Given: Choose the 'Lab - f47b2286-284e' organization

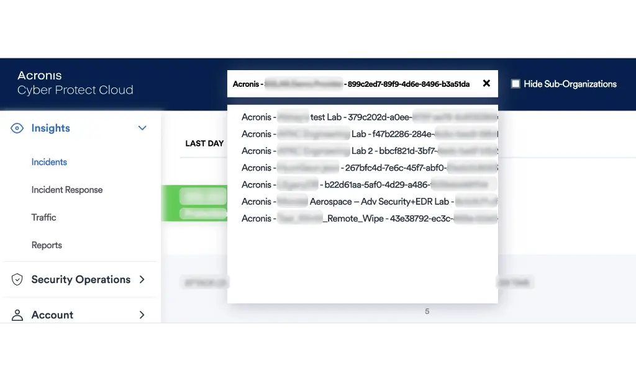Looking at the screenshot, I should click(x=363, y=134).
